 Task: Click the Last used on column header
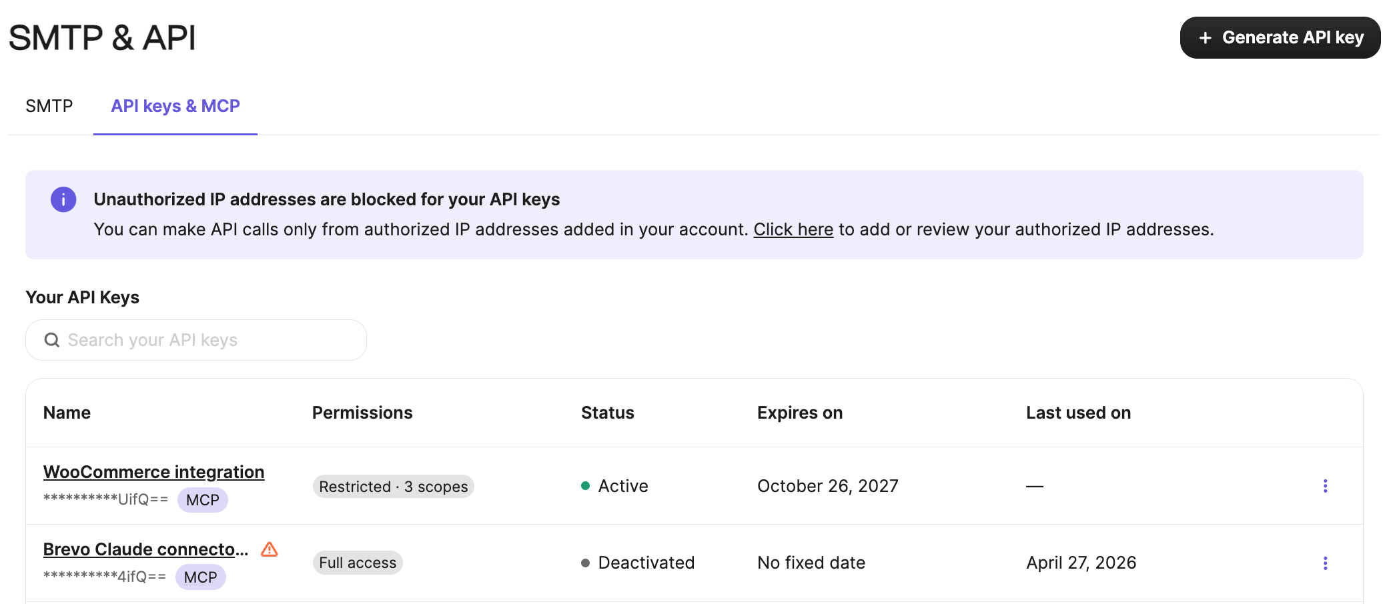click(x=1079, y=413)
